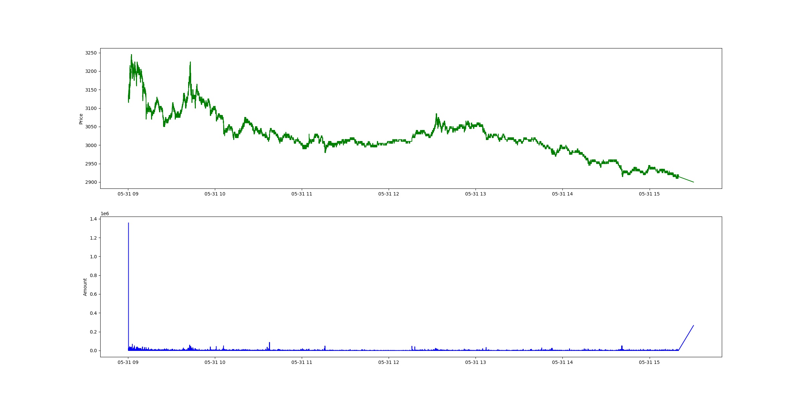802x401 pixels.
Task: Click "05-31 15" label under the amount chart
Action: click(x=649, y=362)
